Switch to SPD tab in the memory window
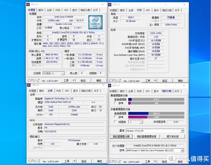Screen dimensions: 211x165 click(x=148, y=10)
